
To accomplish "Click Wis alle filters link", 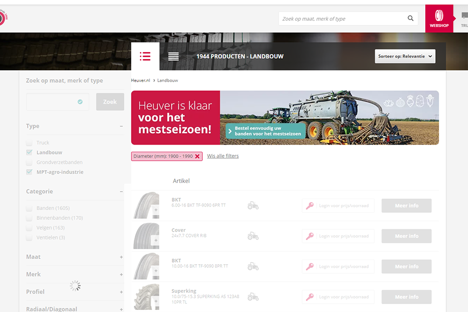I will (x=223, y=156).
